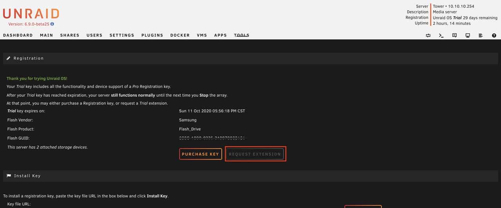Click the Tower server name in header
Viewport: 501px width, 208px height.
(438, 6)
